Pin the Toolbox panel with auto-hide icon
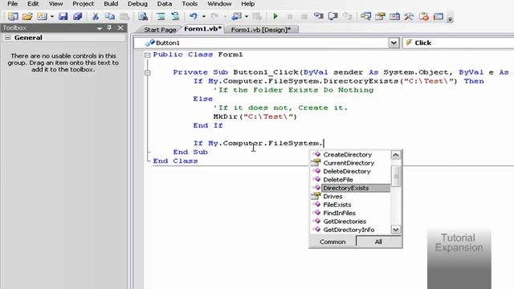This screenshot has height=289, width=514. point(109,28)
